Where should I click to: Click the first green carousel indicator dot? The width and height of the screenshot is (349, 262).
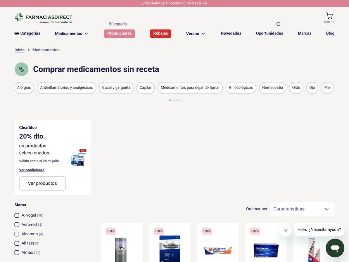click(x=170, y=100)
